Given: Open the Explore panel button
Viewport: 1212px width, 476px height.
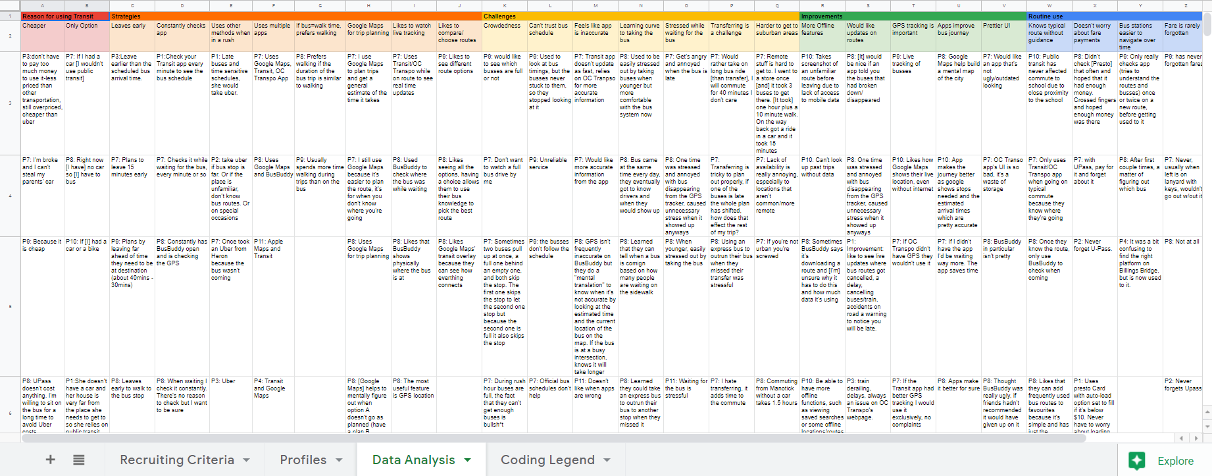Looking at the screenshot, I should point(1165,460).
